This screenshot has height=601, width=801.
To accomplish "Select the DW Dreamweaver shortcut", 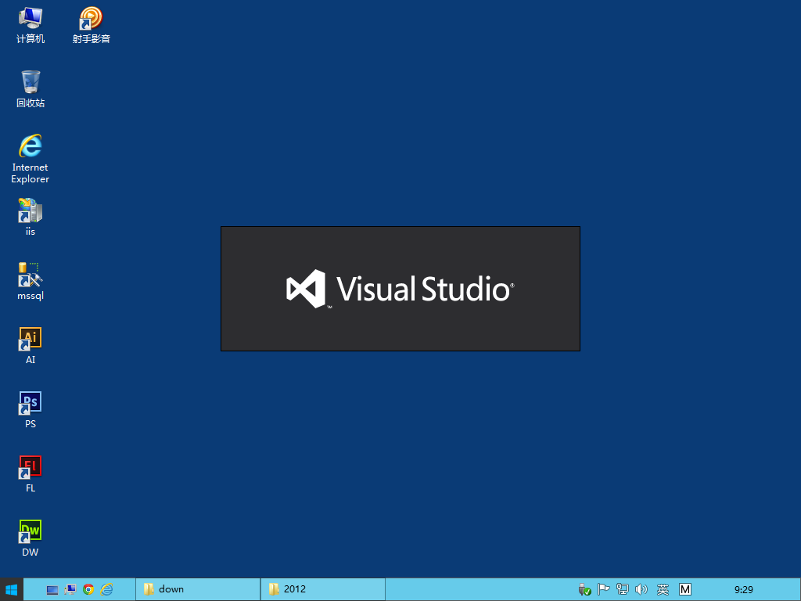I will pyautogui.click(x=31, y=538).
